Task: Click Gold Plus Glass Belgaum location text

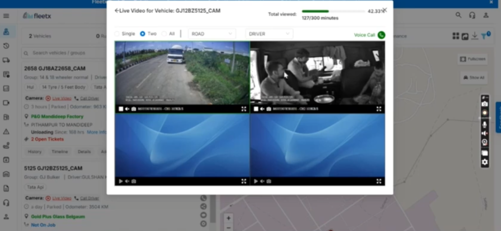Action: 58,217
